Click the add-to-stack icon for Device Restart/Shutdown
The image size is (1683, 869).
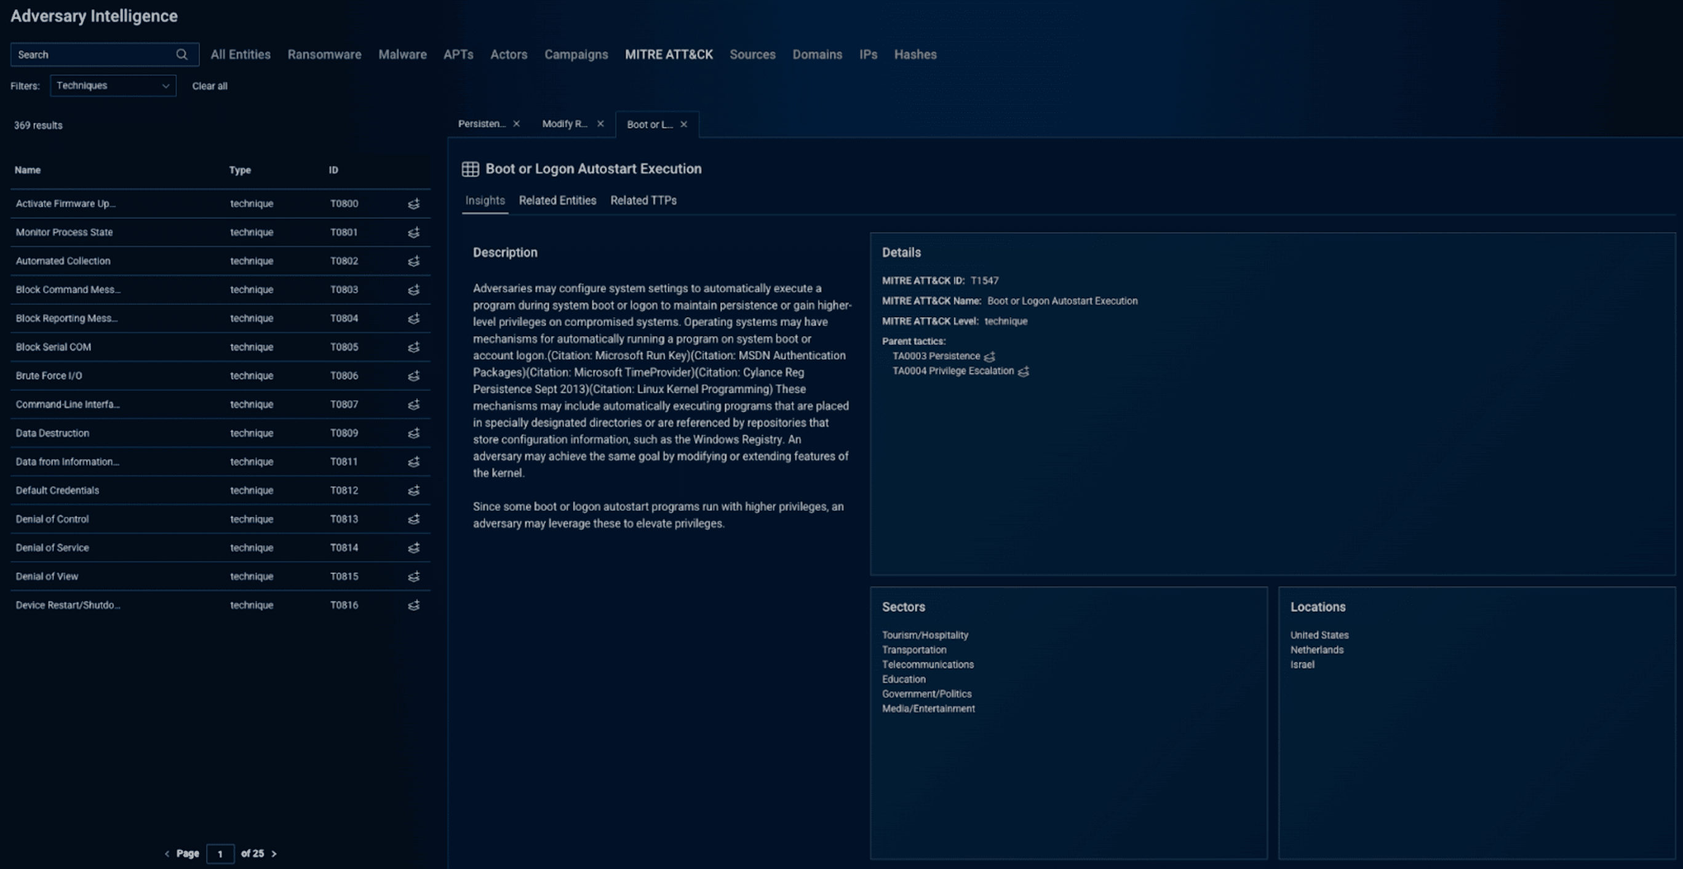click(413, 605)
